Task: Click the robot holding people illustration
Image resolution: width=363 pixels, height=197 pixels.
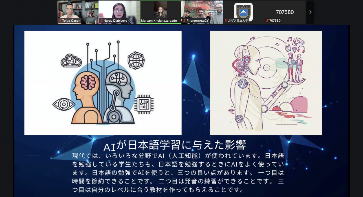Action: (x=266, y=83)
